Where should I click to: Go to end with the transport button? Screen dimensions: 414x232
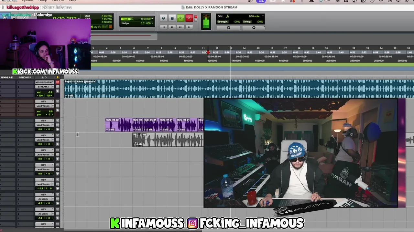(x=189, y=27)
